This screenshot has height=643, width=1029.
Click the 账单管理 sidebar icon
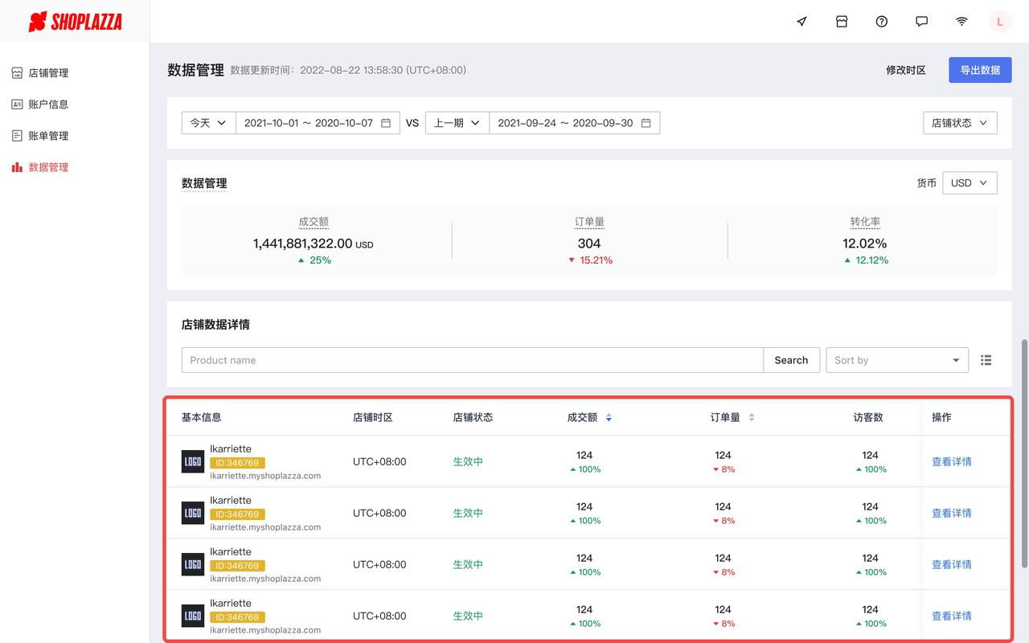17,136
